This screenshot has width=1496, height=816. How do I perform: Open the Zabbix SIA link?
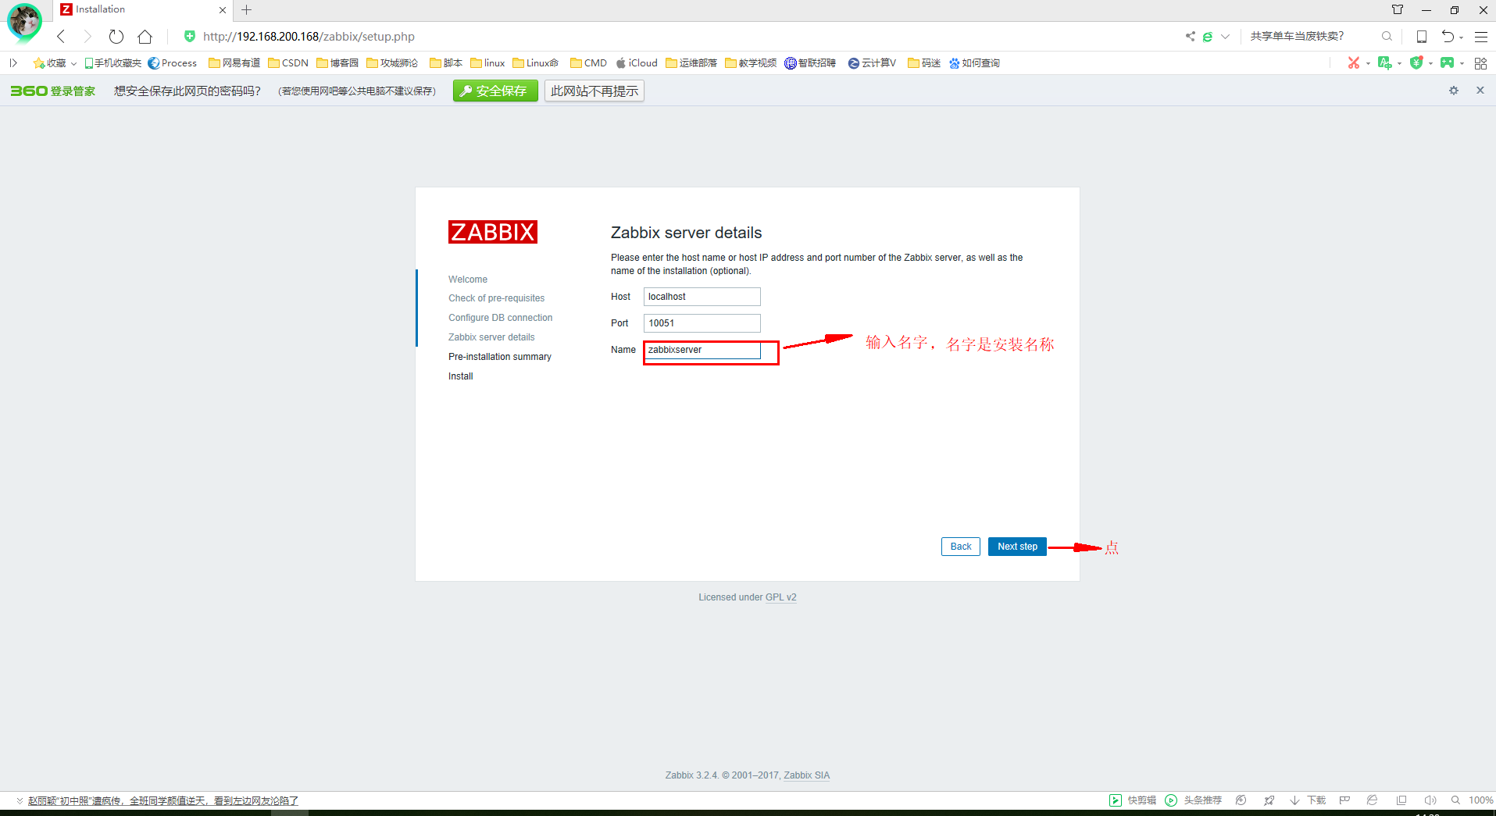807,775
